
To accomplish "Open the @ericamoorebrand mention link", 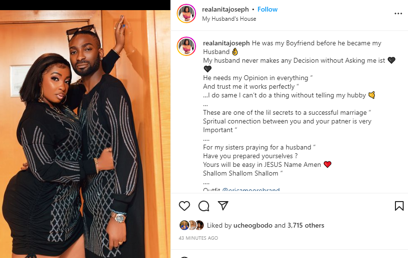I will point(251,190).
